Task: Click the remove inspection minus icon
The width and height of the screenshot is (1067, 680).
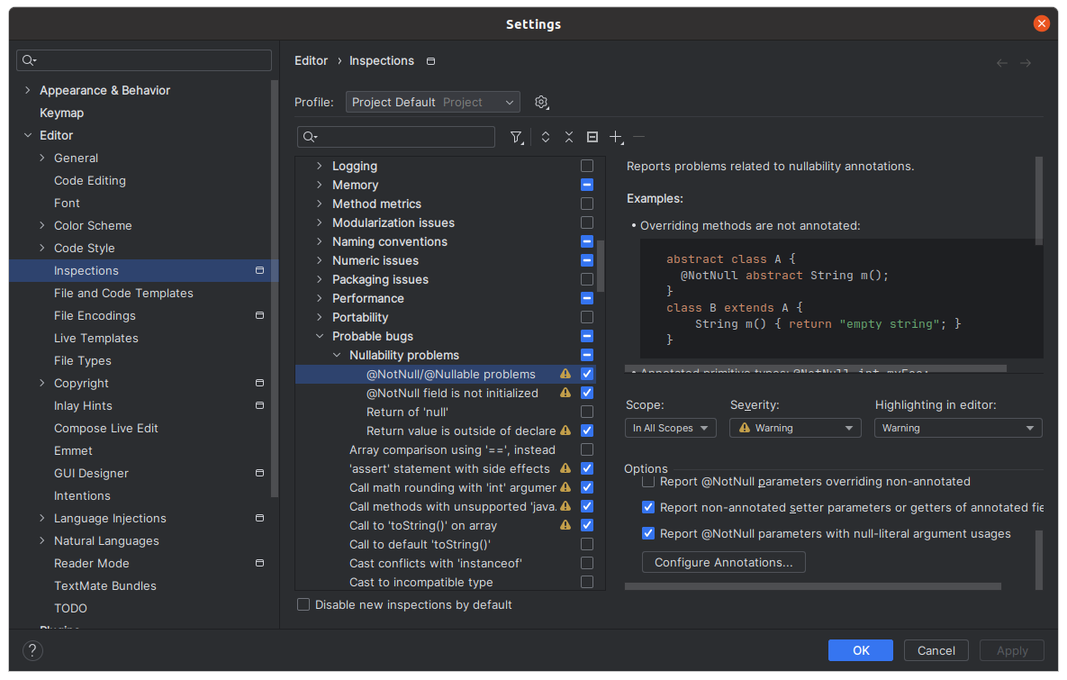Action: [x=639, y=136]
